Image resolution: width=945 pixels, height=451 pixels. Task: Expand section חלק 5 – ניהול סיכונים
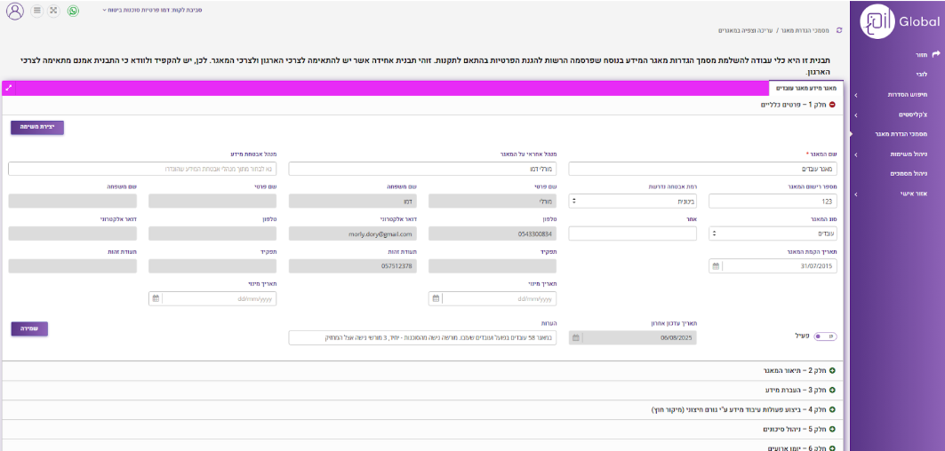click(832, 430)
